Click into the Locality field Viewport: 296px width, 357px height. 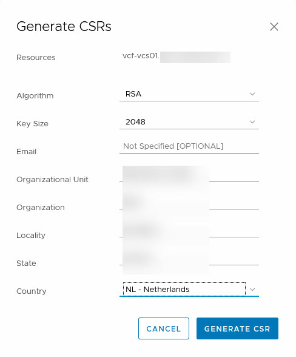[x=189, y=231]
